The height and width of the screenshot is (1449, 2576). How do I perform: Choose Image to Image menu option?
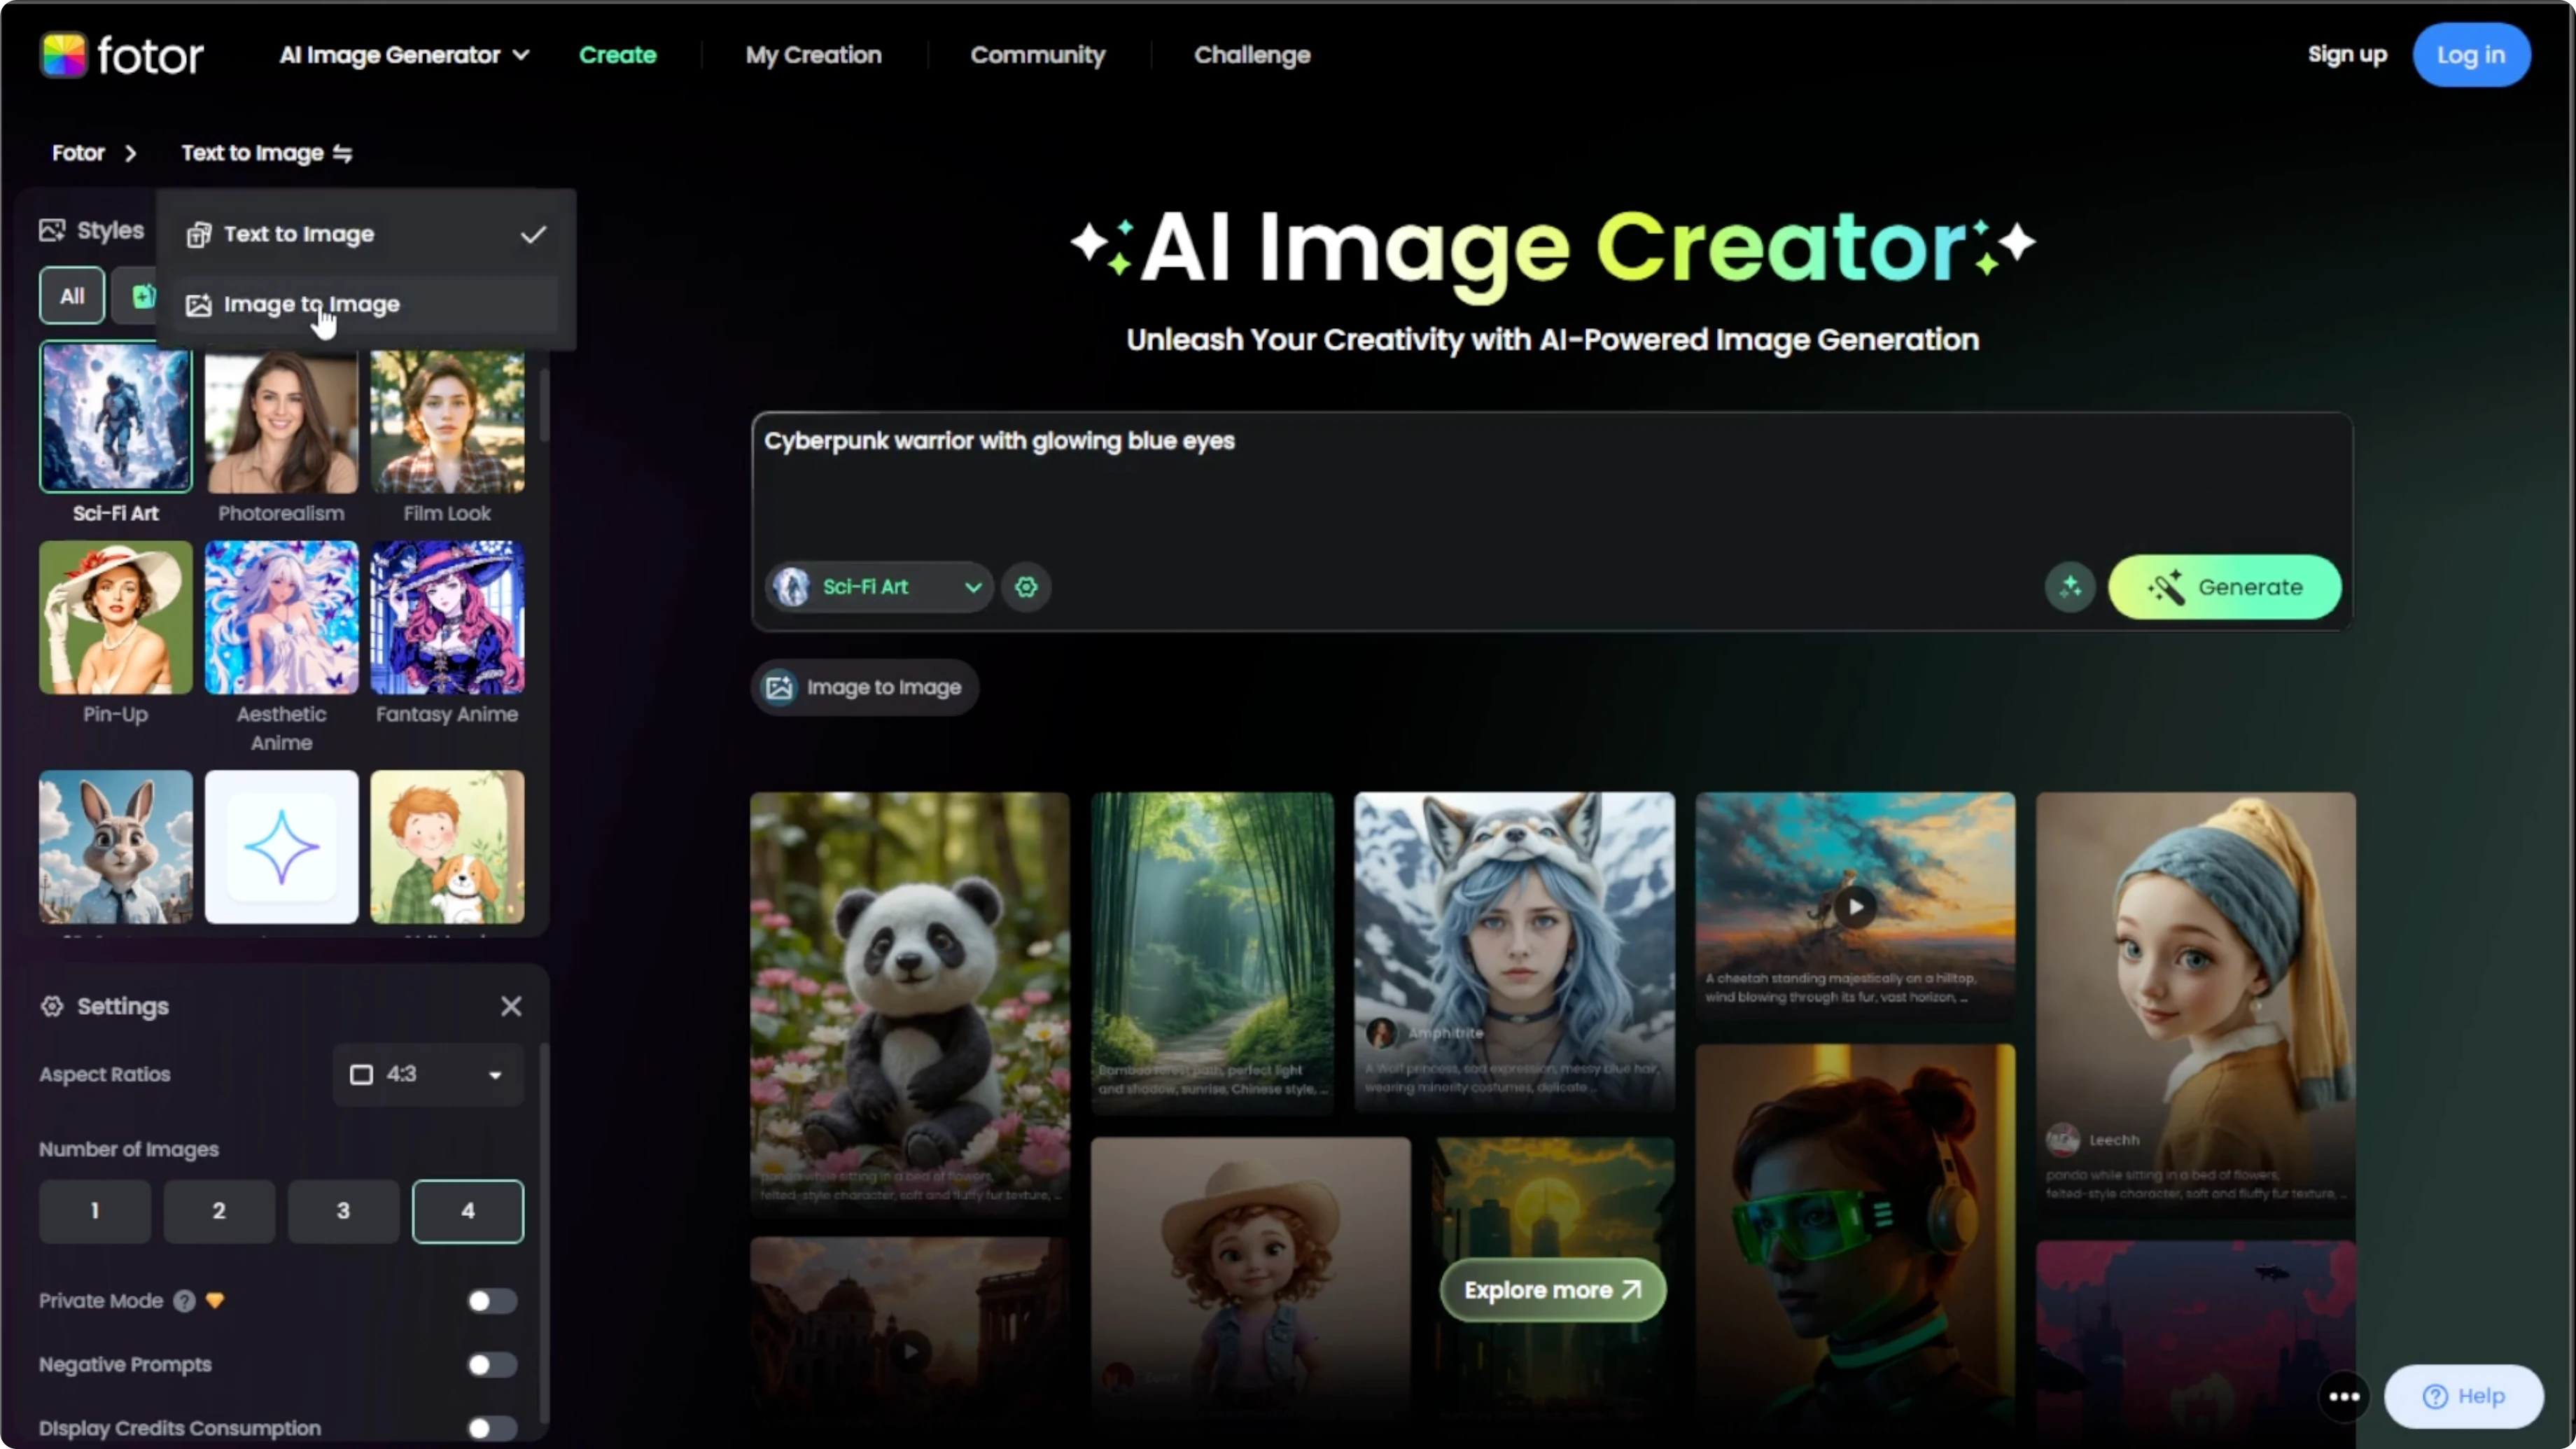[x=366, y=304]
